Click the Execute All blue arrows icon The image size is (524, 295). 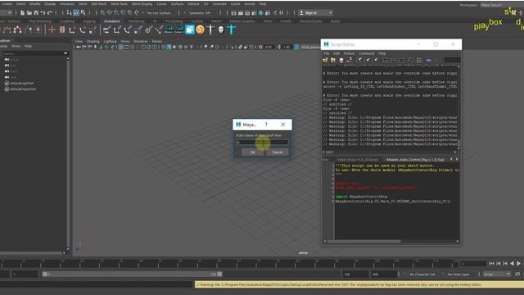pyautogui.click(x=429, y=60)
